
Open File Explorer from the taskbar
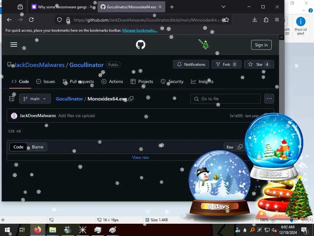click(52, 230)
